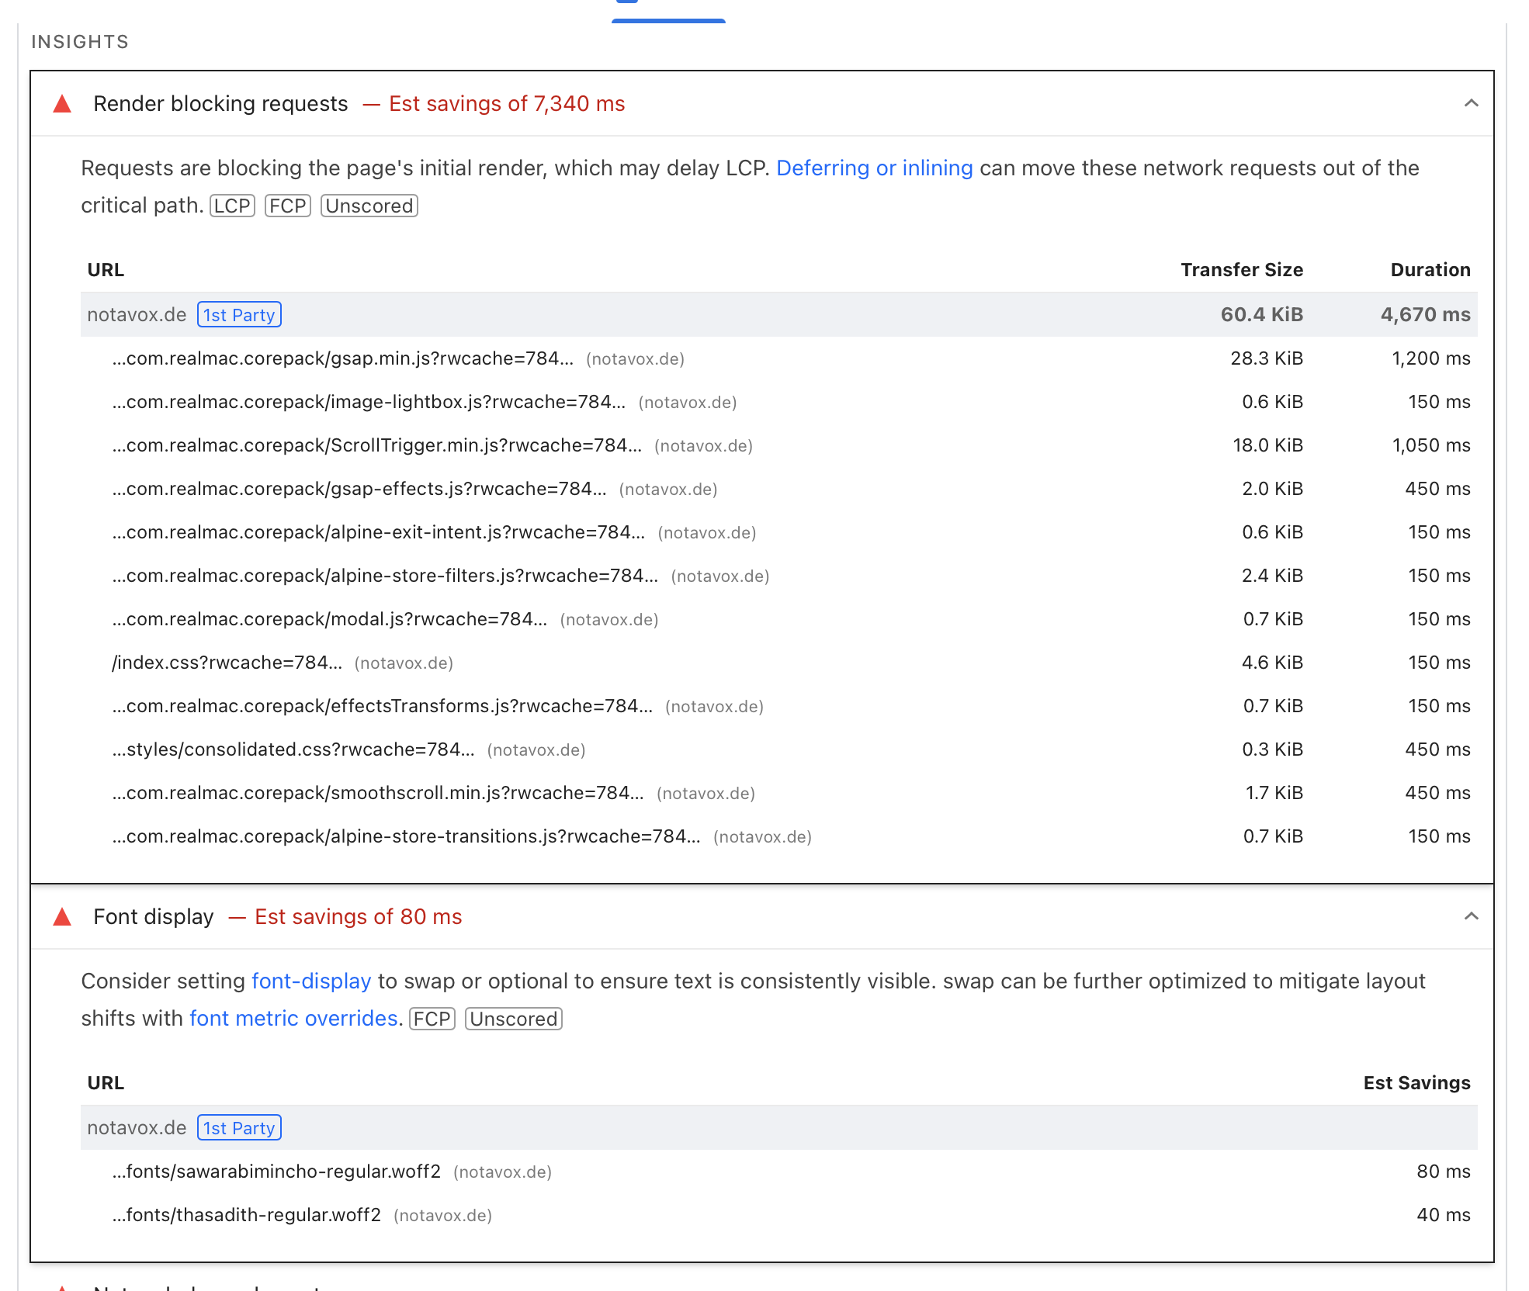Viewport: 1529px width, 1291px height.
Task: Click the LCP metric tag
Action: (232, 206)
